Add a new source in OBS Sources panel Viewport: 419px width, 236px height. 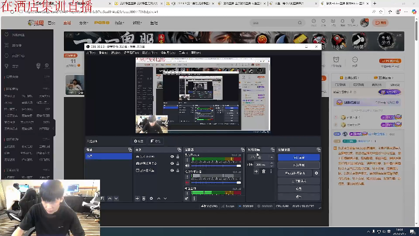(137, 199)
